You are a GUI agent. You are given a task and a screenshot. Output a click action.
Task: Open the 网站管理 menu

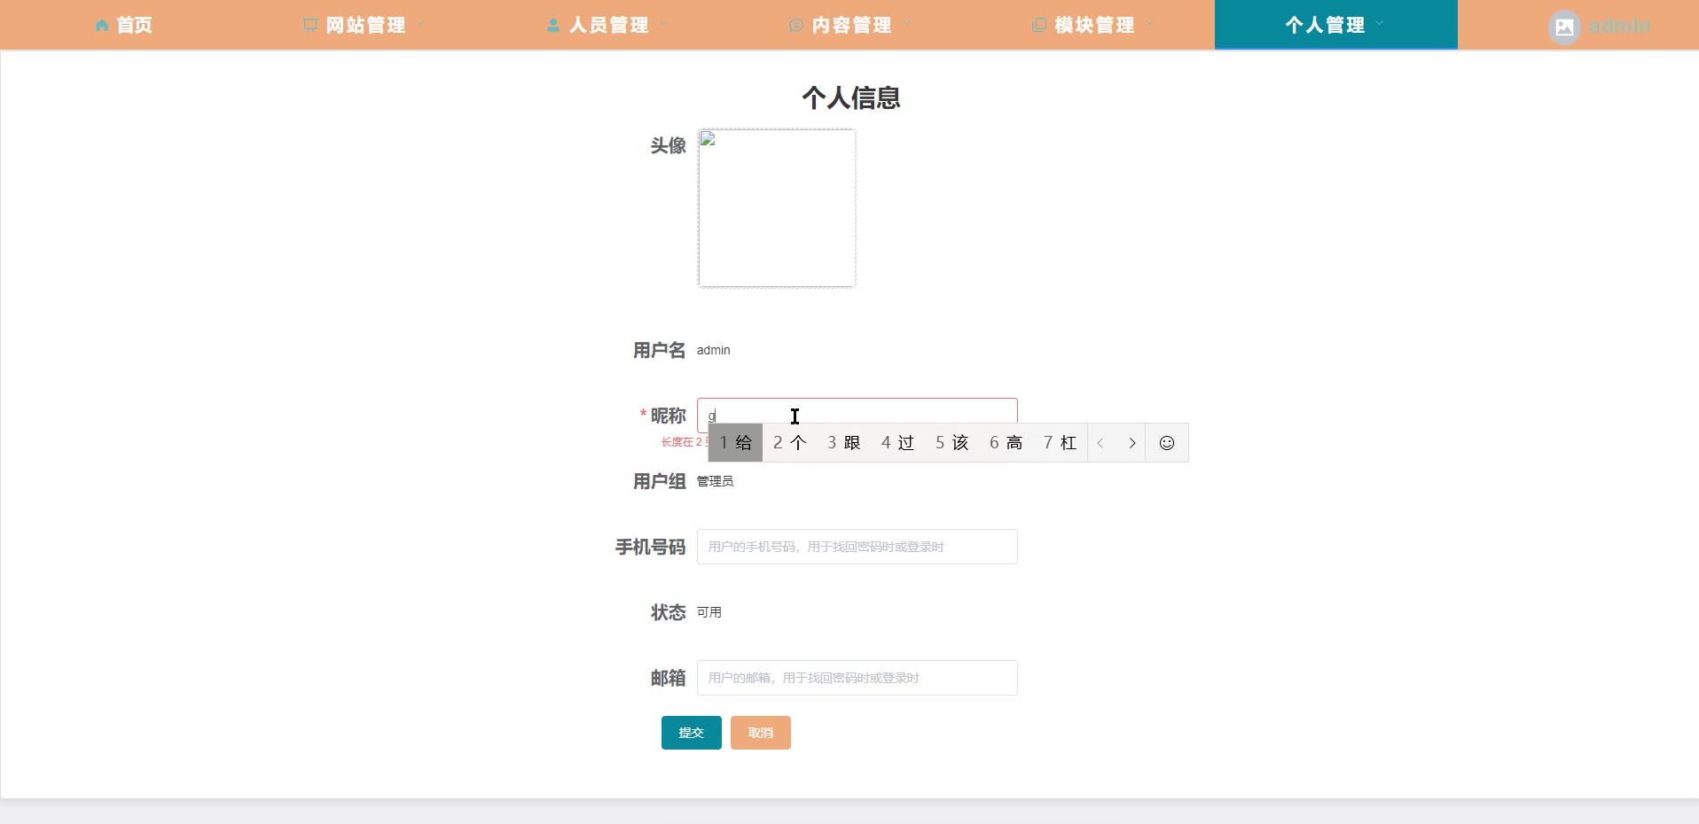tap(364, 25)
